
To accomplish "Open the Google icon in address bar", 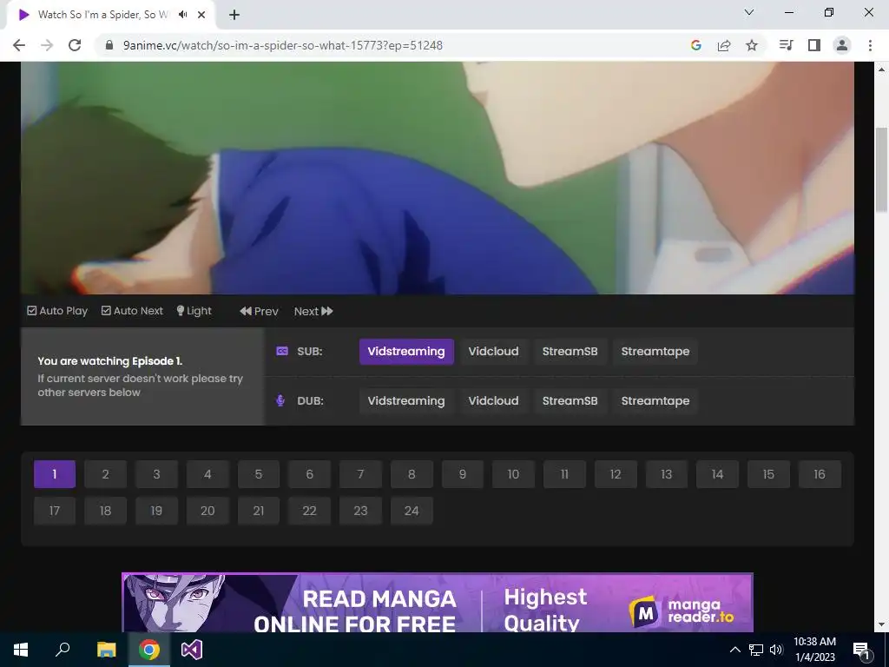I will coord(696,45).
